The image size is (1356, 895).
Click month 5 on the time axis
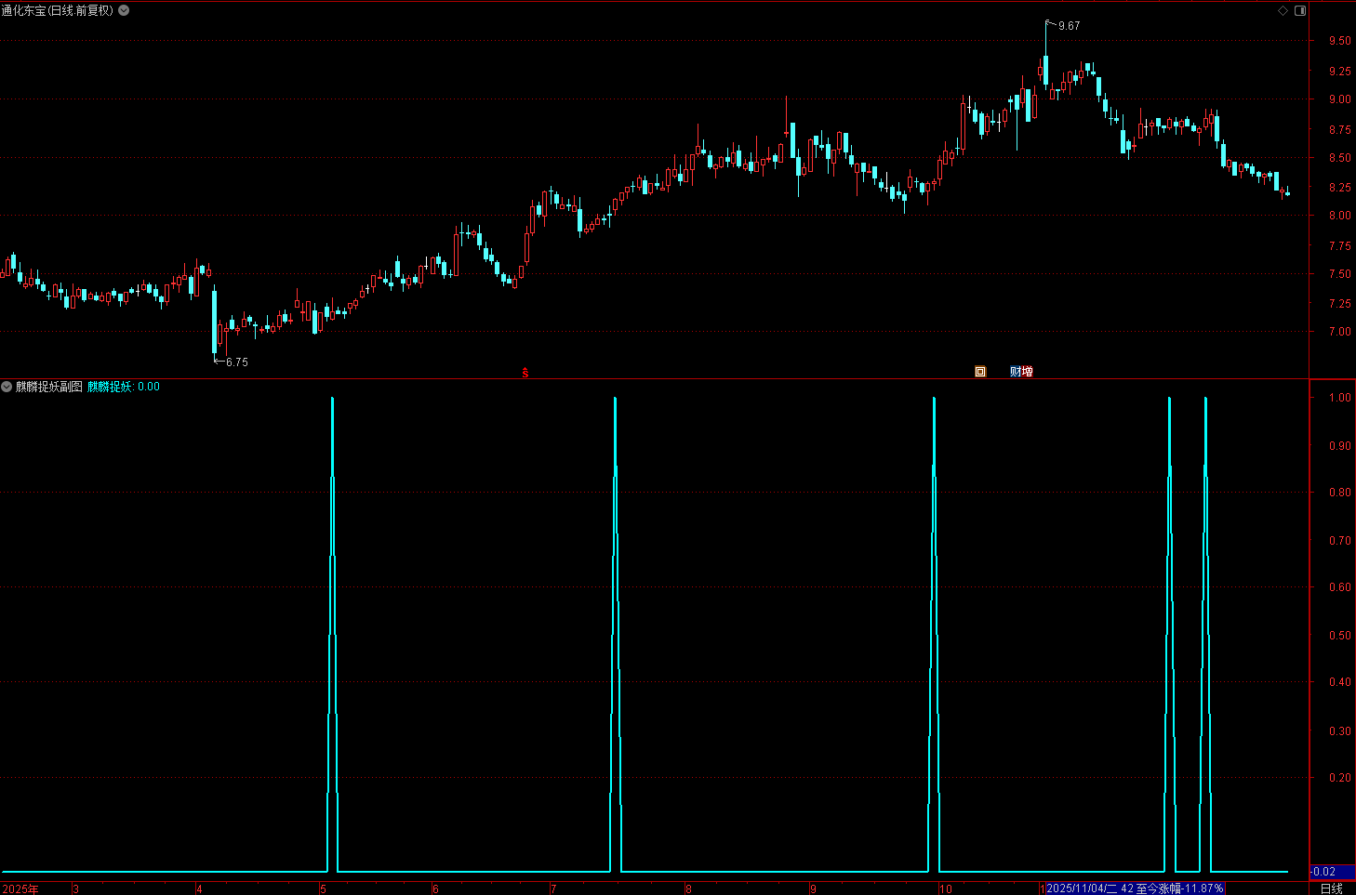pos(324,889)
